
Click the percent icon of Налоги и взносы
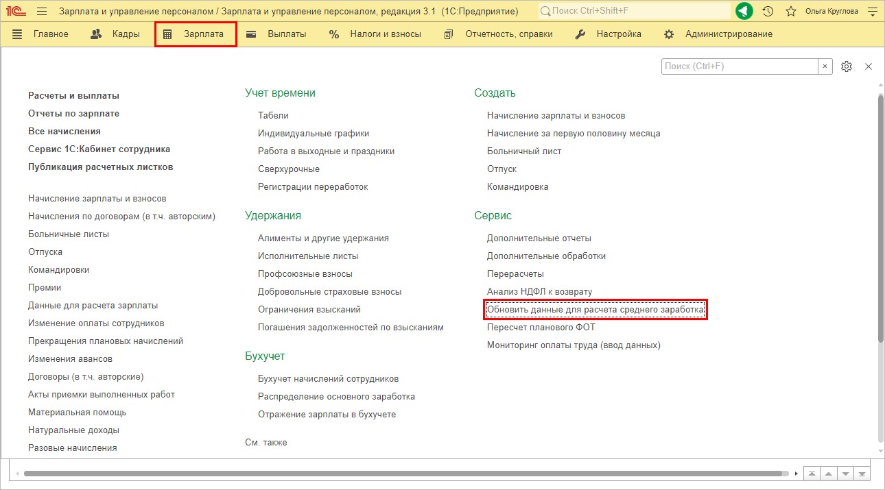(334, 34)
